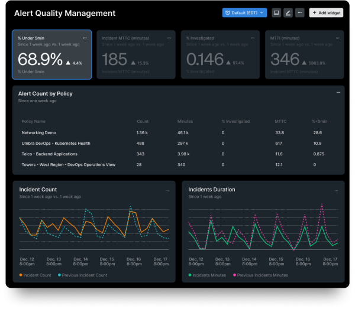The height and width of the screenshot is (309, 355).
Task: Sort table by the Count column header
Action: [x=143, y=121]
